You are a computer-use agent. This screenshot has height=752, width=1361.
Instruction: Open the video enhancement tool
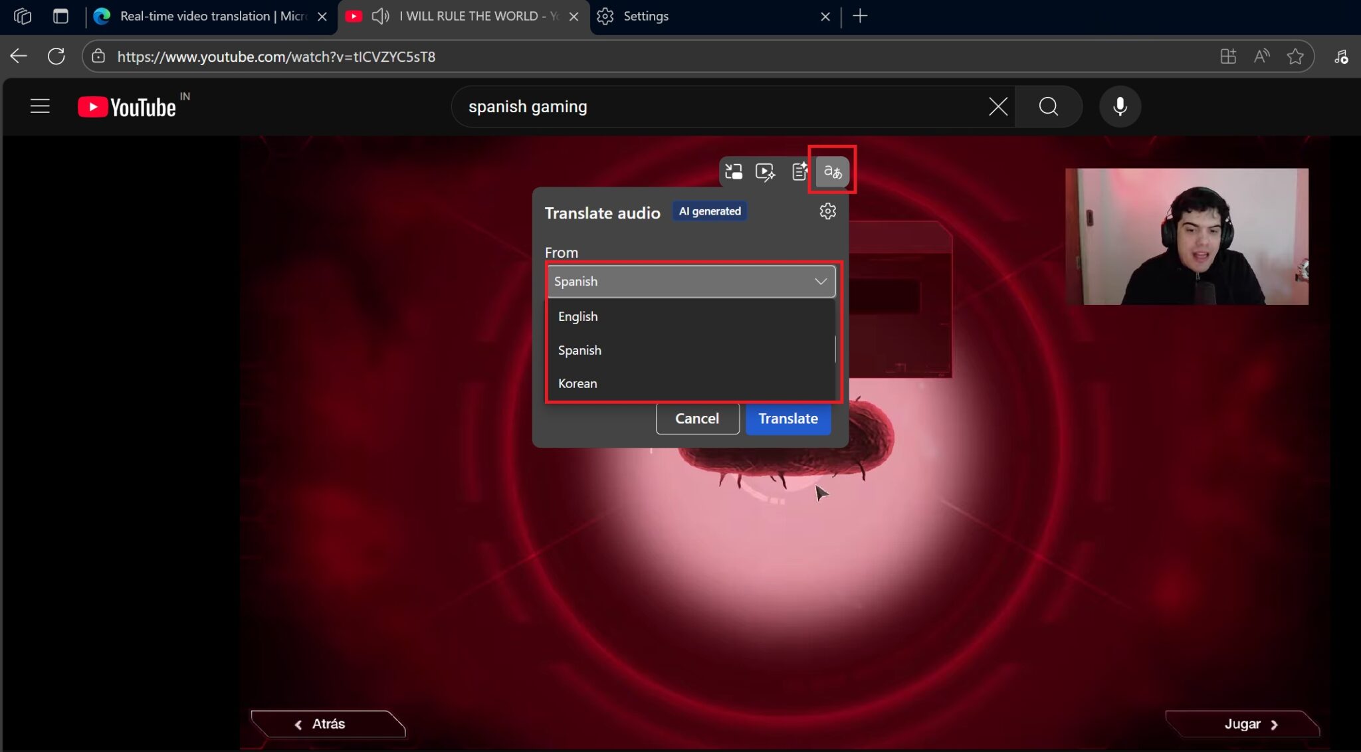(x=766, y=171)
